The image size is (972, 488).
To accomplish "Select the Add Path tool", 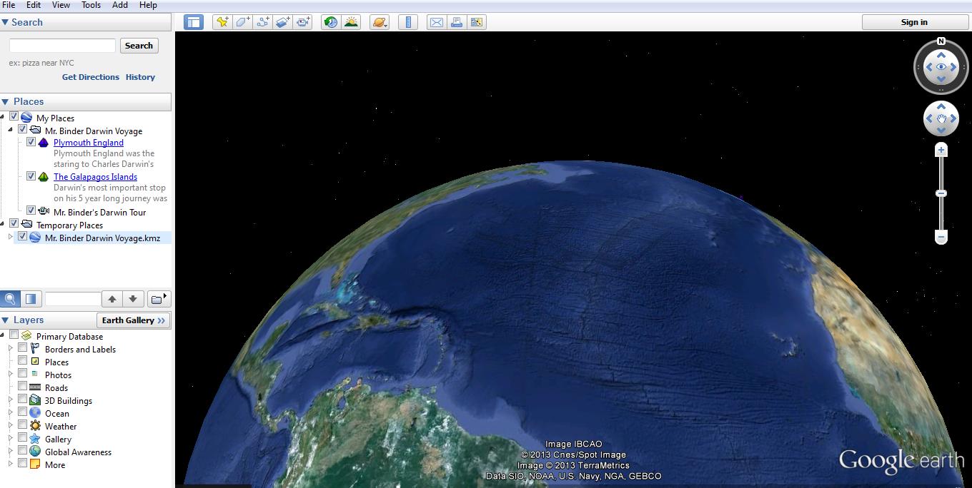I will [262, 22].
